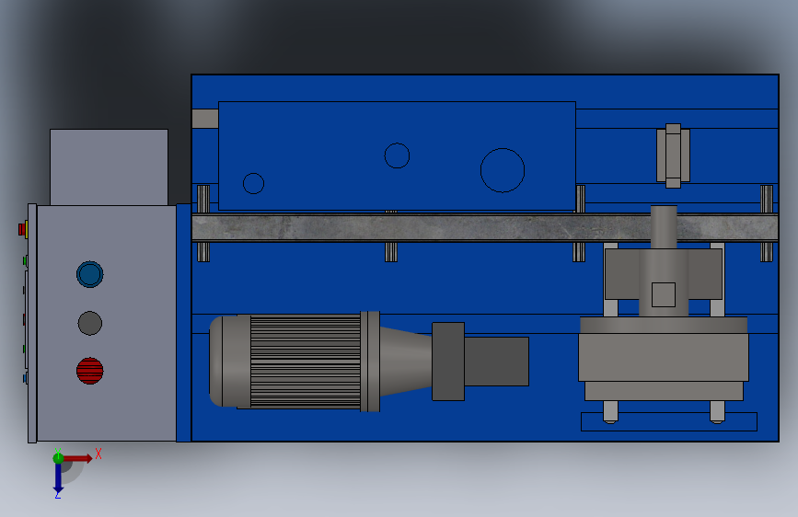This screenshot has width=798, height=517.
Task: Select the gray nut clamp at upper right
Action: (x=673, y=155)
